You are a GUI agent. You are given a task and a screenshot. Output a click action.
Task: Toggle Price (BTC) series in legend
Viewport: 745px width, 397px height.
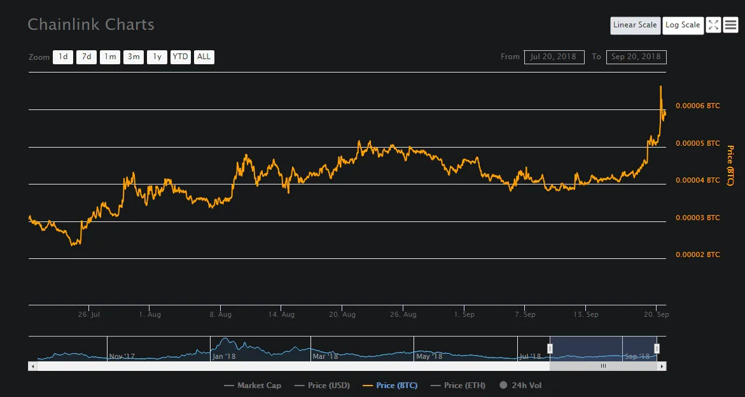pyautogui.click(x=390, y=386)
